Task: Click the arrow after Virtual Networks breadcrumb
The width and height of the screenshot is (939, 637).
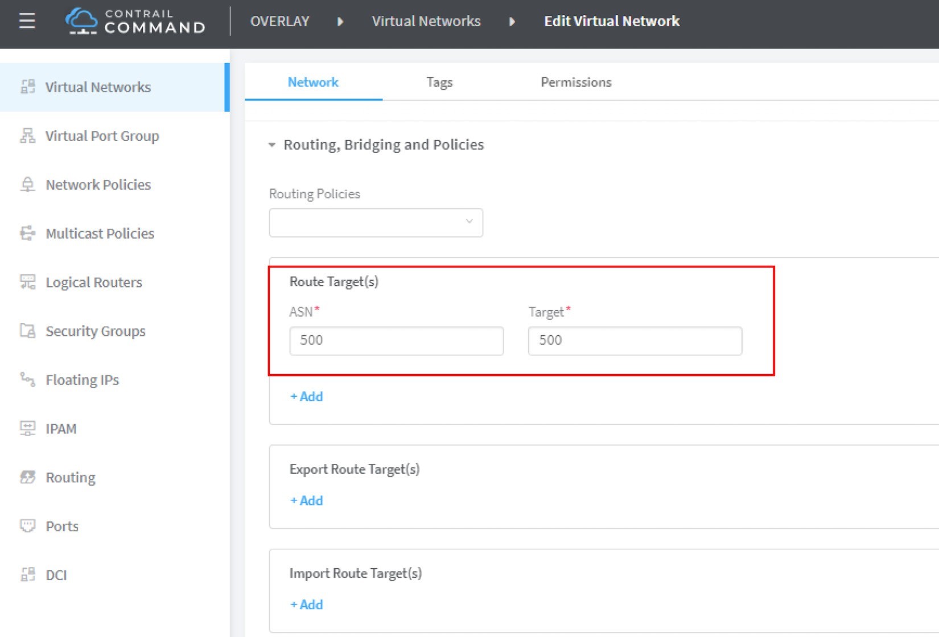Action: coord(512,22)
